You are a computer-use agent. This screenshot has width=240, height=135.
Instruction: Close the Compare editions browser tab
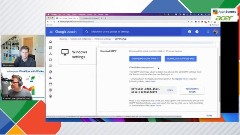102,18
